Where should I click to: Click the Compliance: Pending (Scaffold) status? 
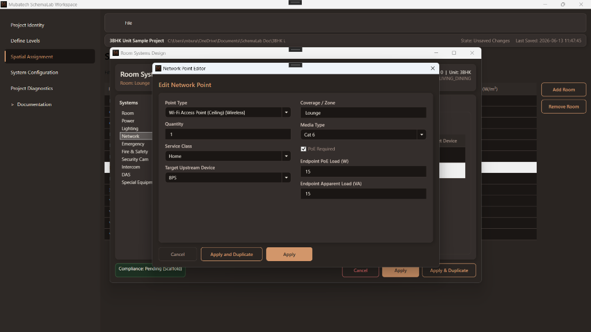coord(150,269)
